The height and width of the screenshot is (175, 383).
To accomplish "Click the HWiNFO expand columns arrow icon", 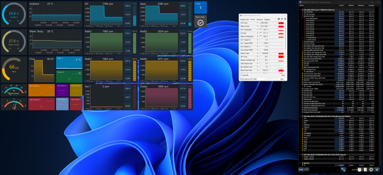I will pyautogui.click(x=301, y=170).
